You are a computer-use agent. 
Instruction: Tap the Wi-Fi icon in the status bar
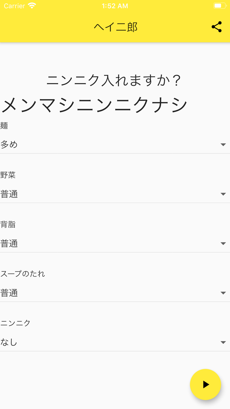[31, 6]
